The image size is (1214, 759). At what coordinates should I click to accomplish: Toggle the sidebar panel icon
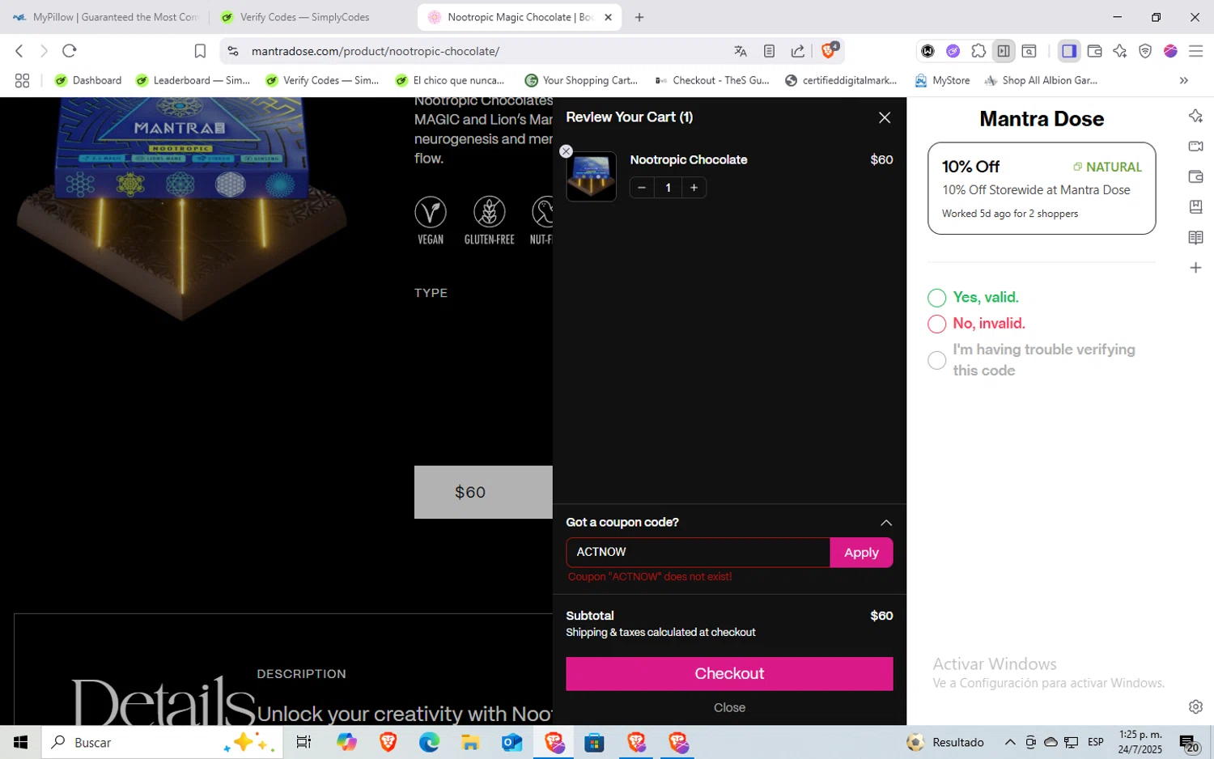[x=1069, y=51]
